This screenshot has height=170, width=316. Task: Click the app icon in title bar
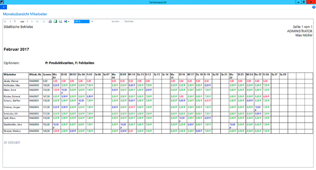(2, 2)
